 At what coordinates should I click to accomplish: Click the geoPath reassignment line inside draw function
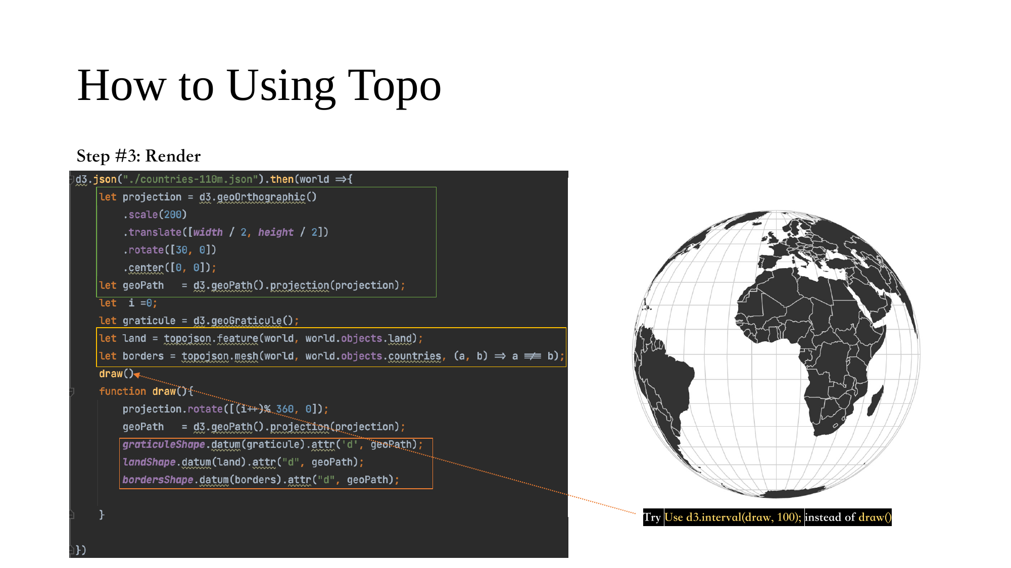click(x=264, y=427)
